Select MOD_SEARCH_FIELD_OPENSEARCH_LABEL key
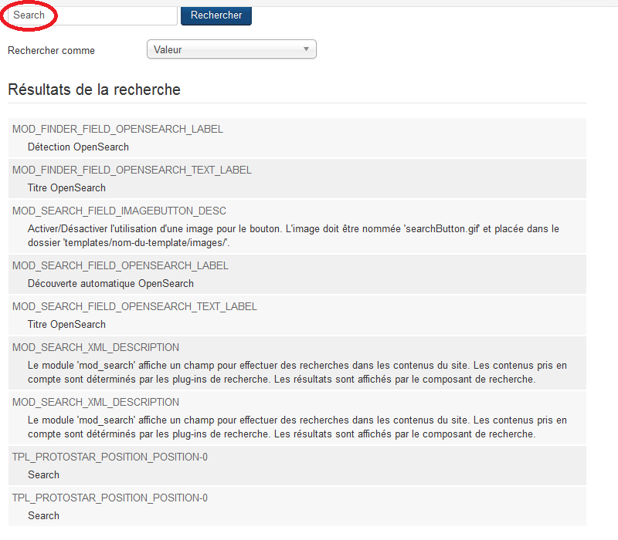 tap(121, 265)
